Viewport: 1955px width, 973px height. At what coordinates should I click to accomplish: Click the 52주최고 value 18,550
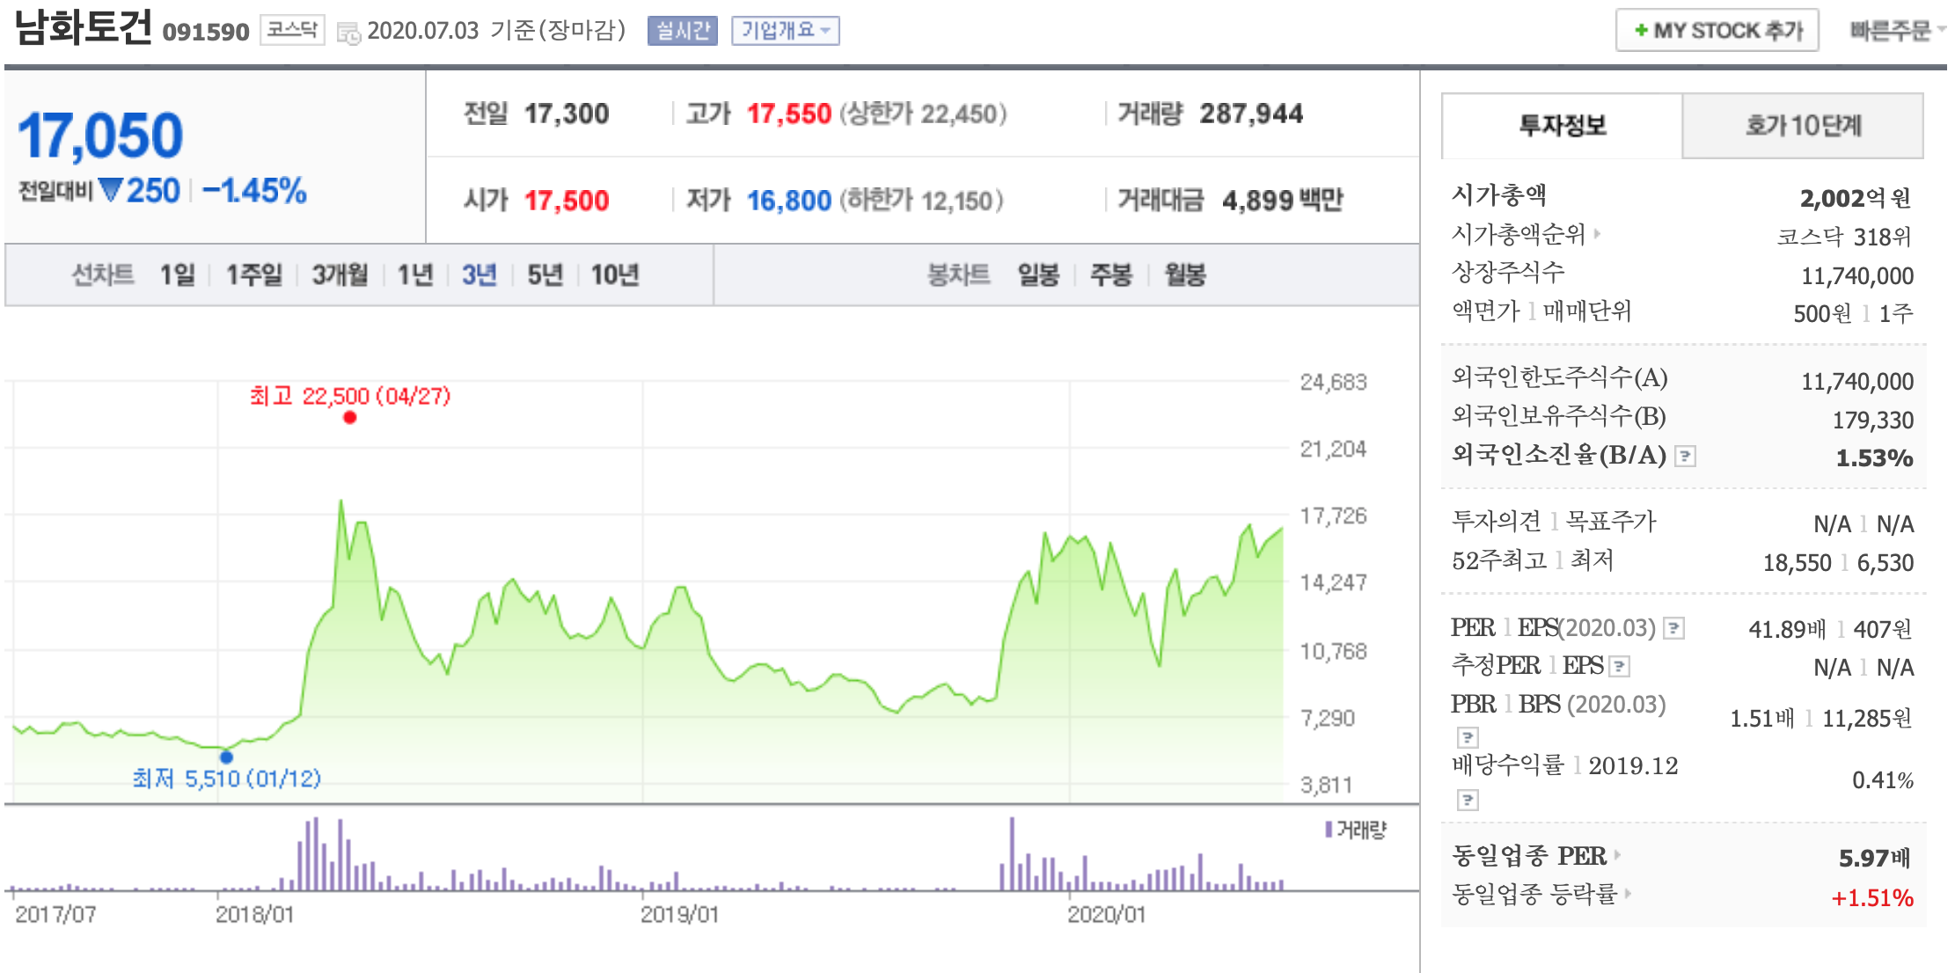tap(1798, 563)
